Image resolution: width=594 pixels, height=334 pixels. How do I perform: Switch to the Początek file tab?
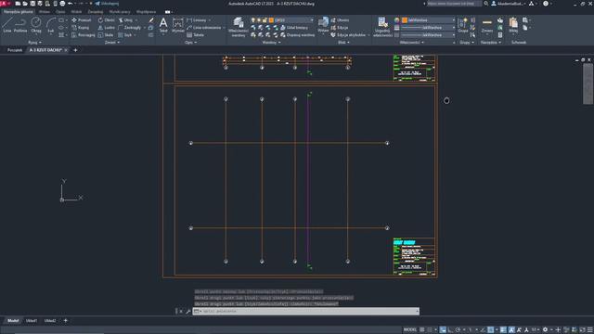coord(15,50)
